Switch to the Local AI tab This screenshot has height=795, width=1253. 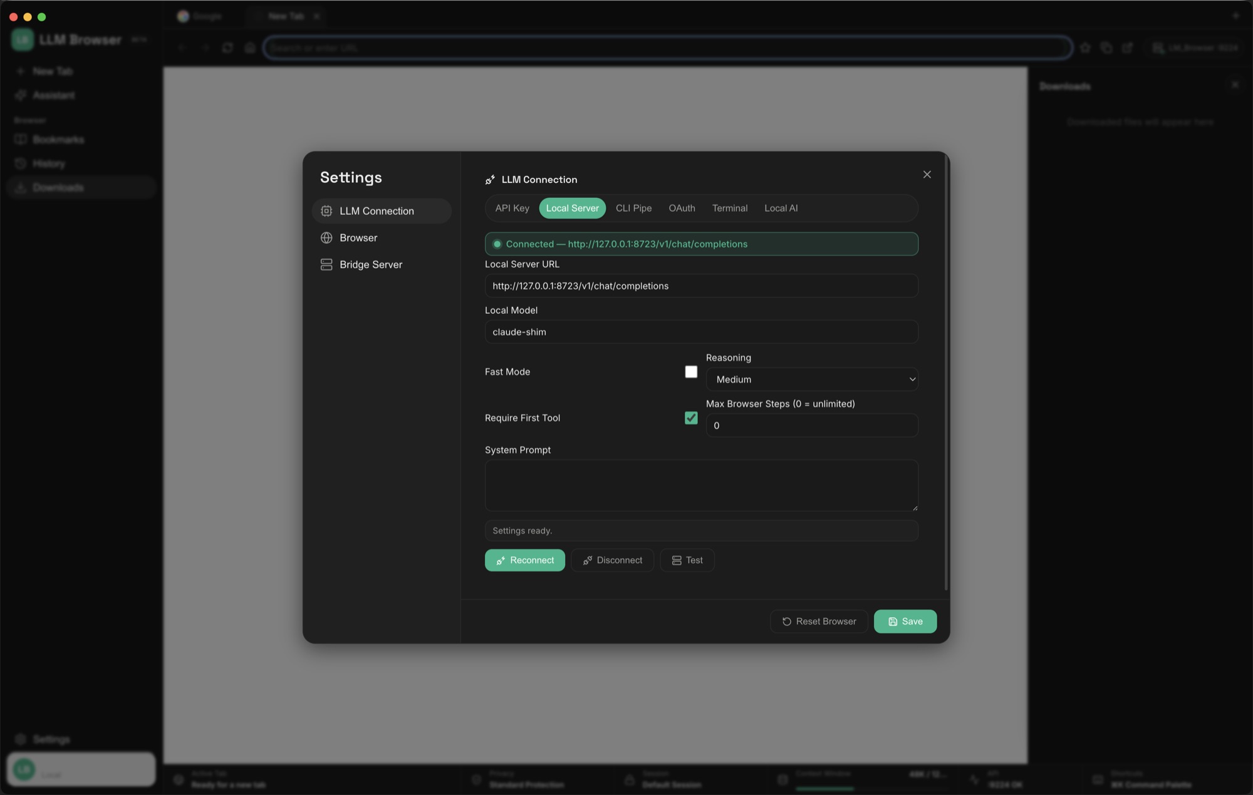781,208
